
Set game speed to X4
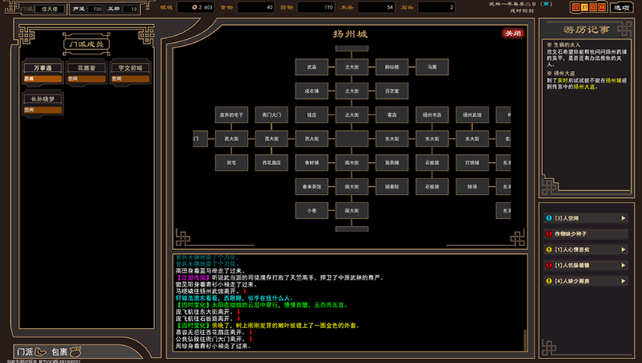601,7
